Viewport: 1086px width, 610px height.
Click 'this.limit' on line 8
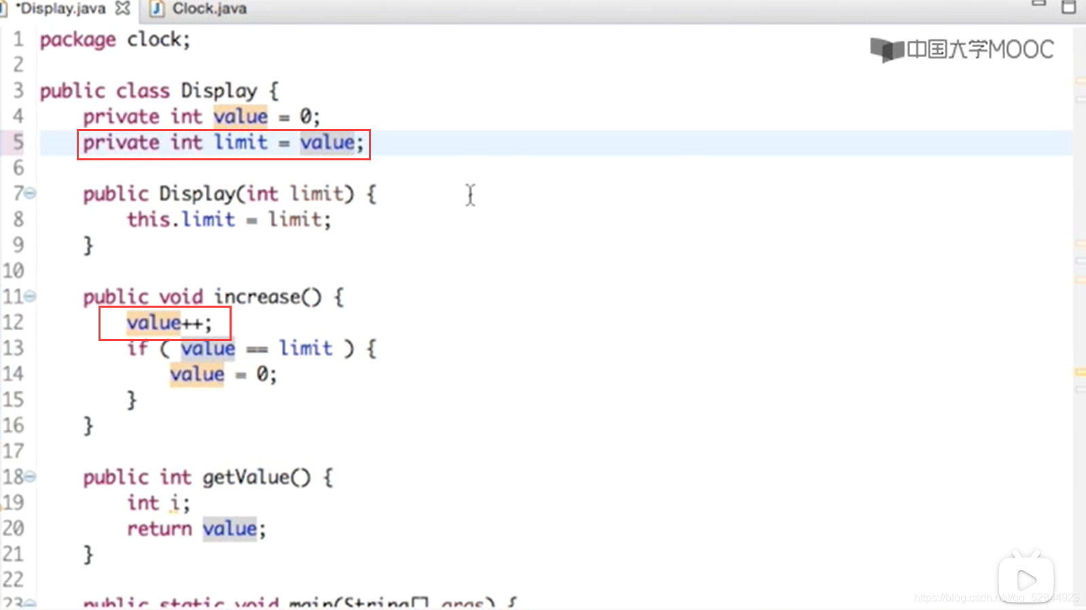click(x=181, y=220)
